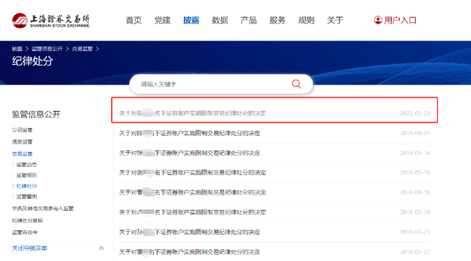The image size is (471, 261).
Task: Open the 首页 menu
Action: [x=134, y=20]
